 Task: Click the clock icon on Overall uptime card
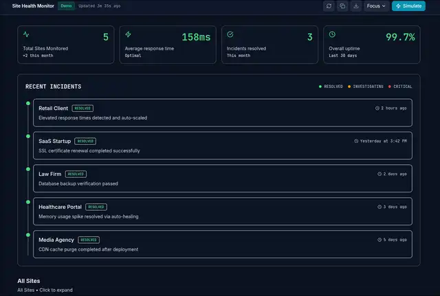tap(332, 34)
